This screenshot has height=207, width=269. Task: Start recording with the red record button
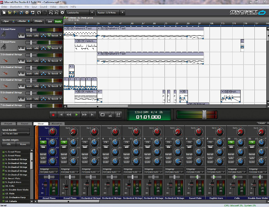tap(53, 115)
